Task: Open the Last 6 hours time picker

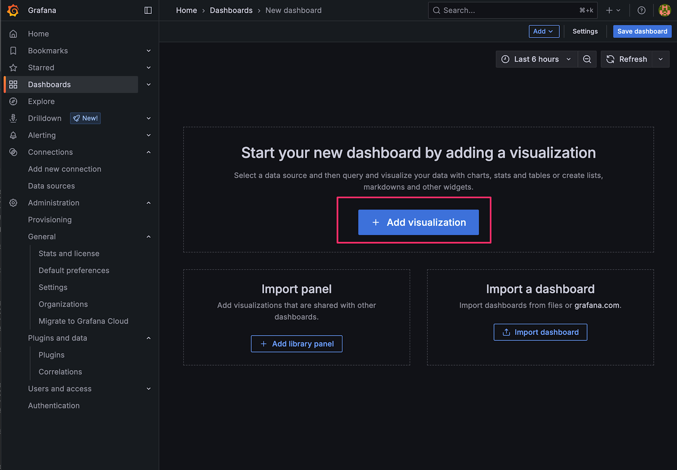Action: click(537, 59)
